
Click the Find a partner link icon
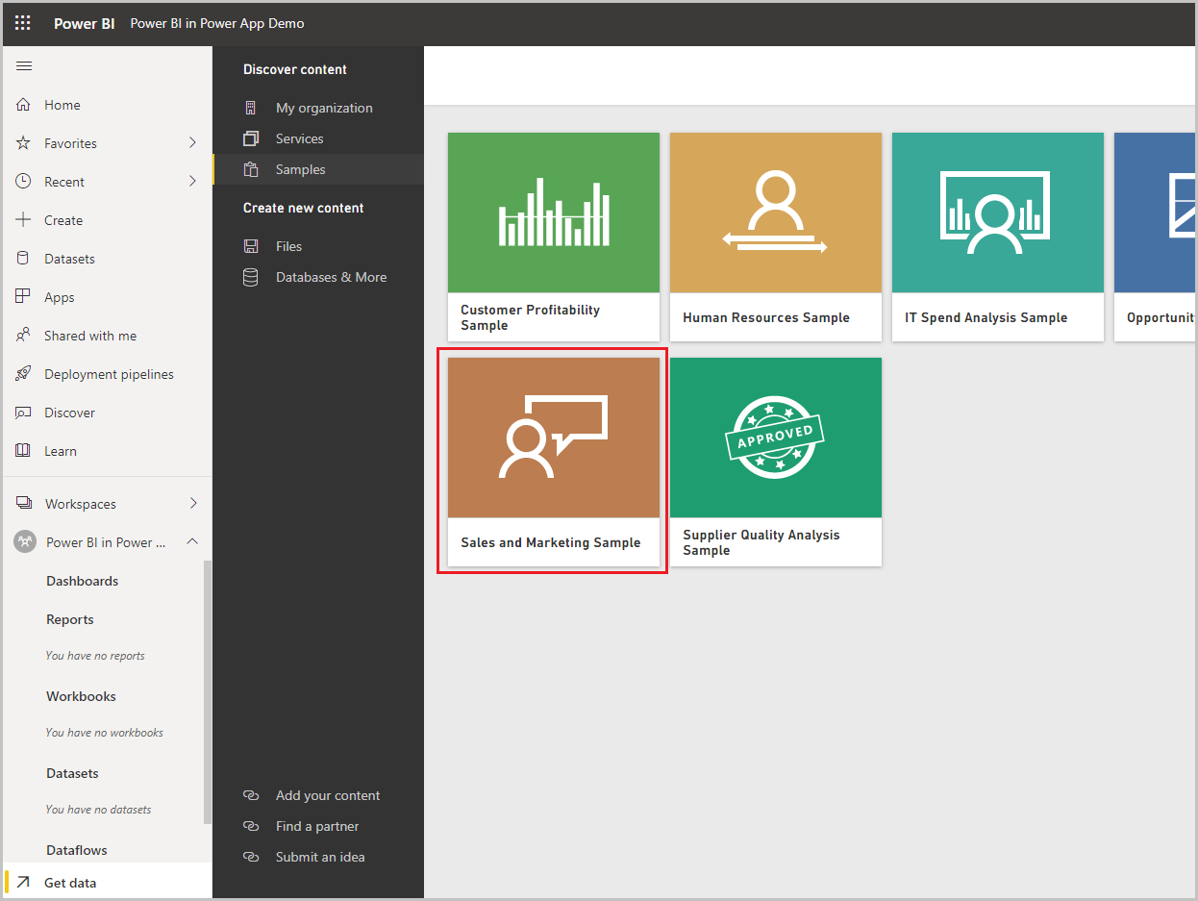click(x=251, y=826)
